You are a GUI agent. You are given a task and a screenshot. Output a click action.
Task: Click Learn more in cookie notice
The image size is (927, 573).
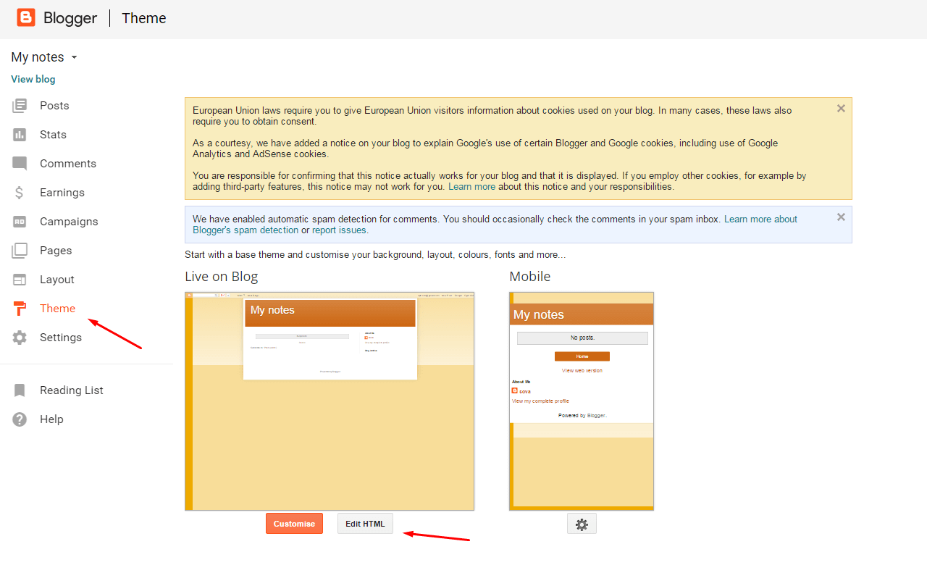click(471, 187)
